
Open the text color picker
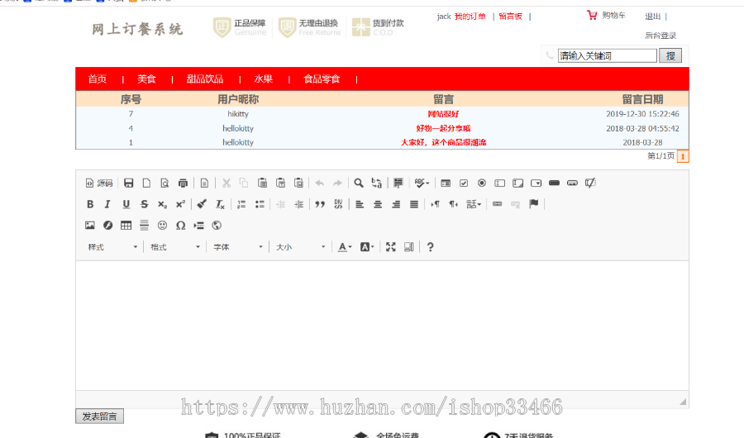tap(345, 246)
